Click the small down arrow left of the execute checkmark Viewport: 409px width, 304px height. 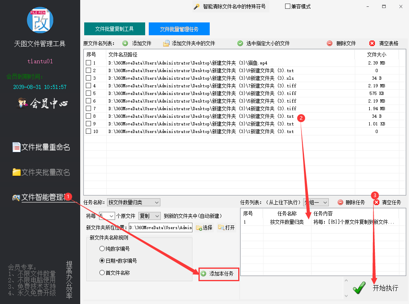click(346, 296)
